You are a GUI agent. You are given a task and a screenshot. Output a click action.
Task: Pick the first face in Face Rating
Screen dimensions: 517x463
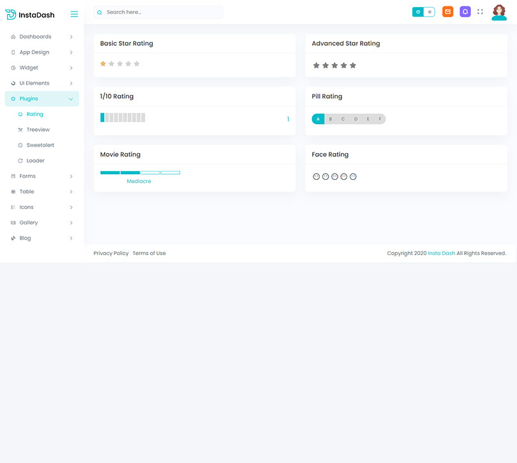pyautogui.click(x=316, y=177)
